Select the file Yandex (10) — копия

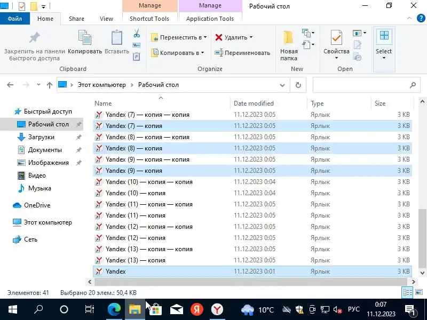252,193
